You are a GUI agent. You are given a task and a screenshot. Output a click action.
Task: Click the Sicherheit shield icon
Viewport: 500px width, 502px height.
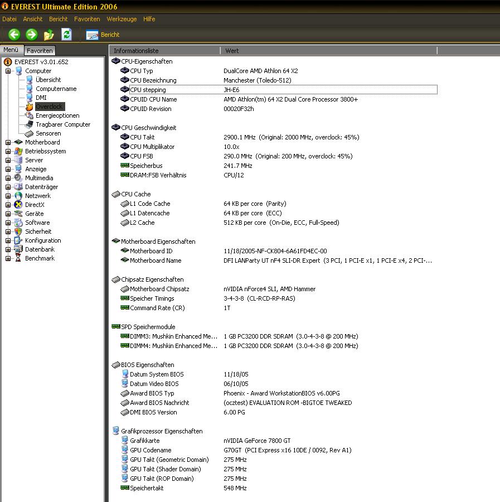pyautogui.click(x=18, y=231)
